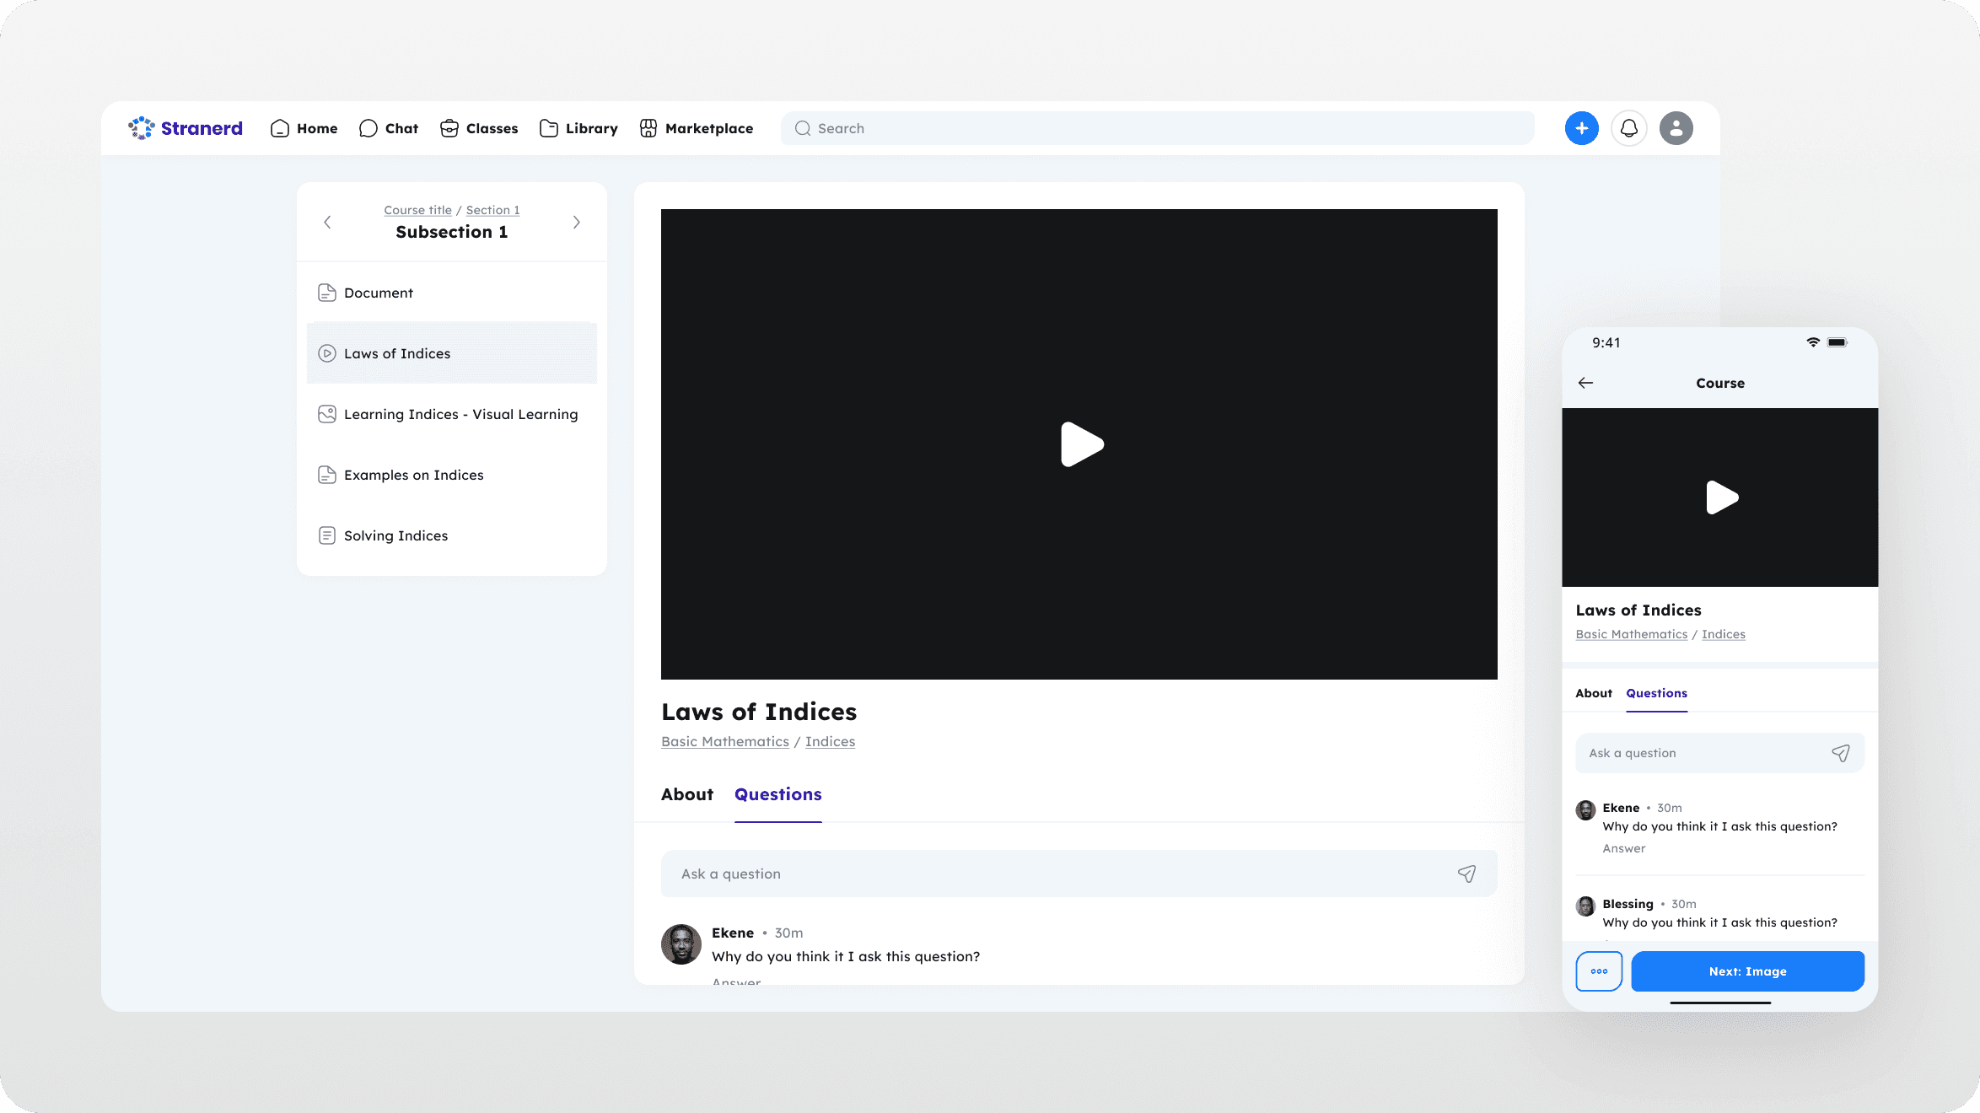This screenshot has width=1980, height=1113.
Task: Play the main Laws of Indices video
Action: click(x=1080, y=444)
